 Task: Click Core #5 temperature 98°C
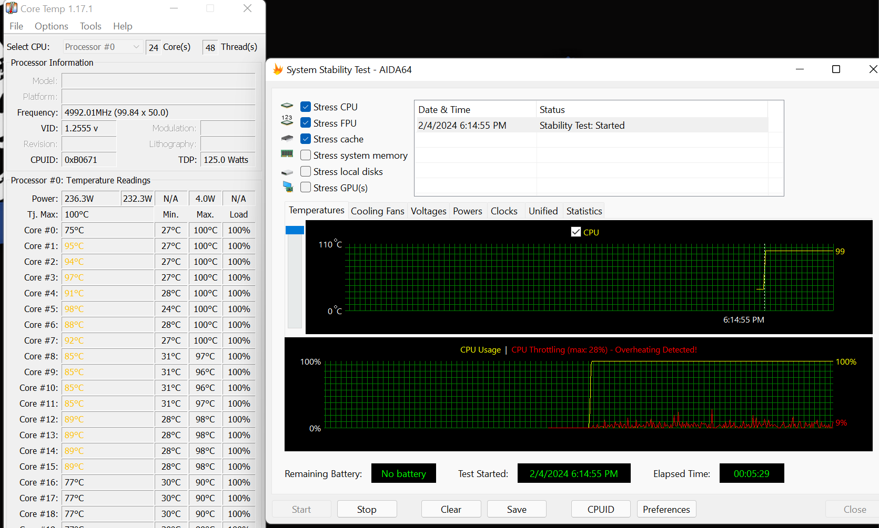pos(107,309)
